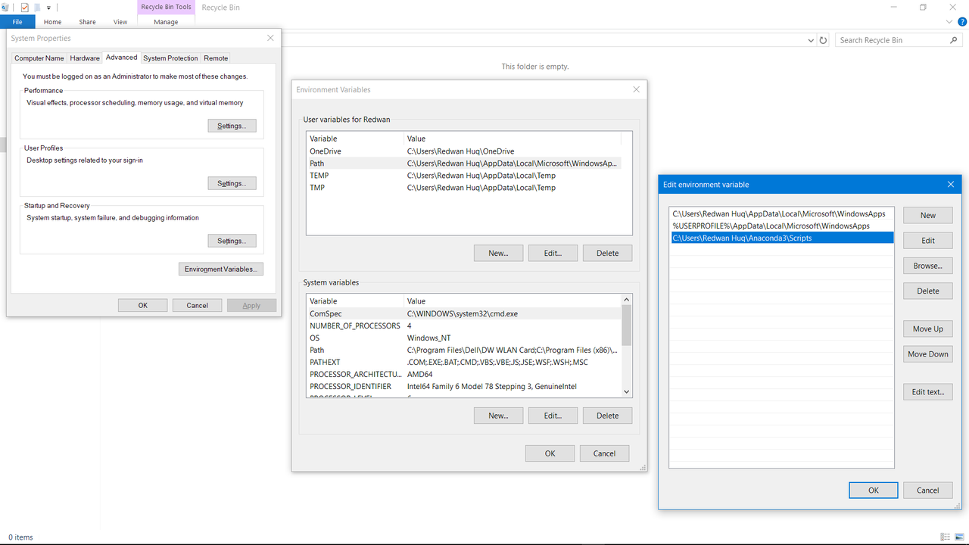Open the Share ribbon tab
The width and height of the screenshot is (969, 545).
(x=87, y=22)
